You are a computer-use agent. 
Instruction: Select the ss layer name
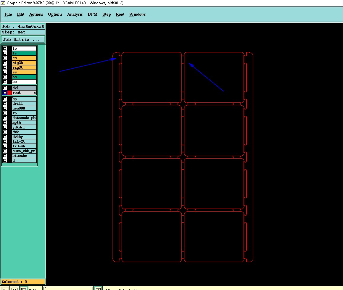pos(24,72)
